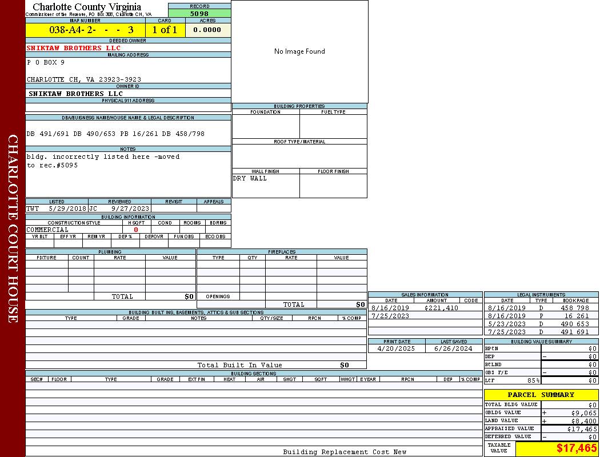Select the last saved date 6/26/2024
This screenshot has width=600, height=457.
point(454,348)
